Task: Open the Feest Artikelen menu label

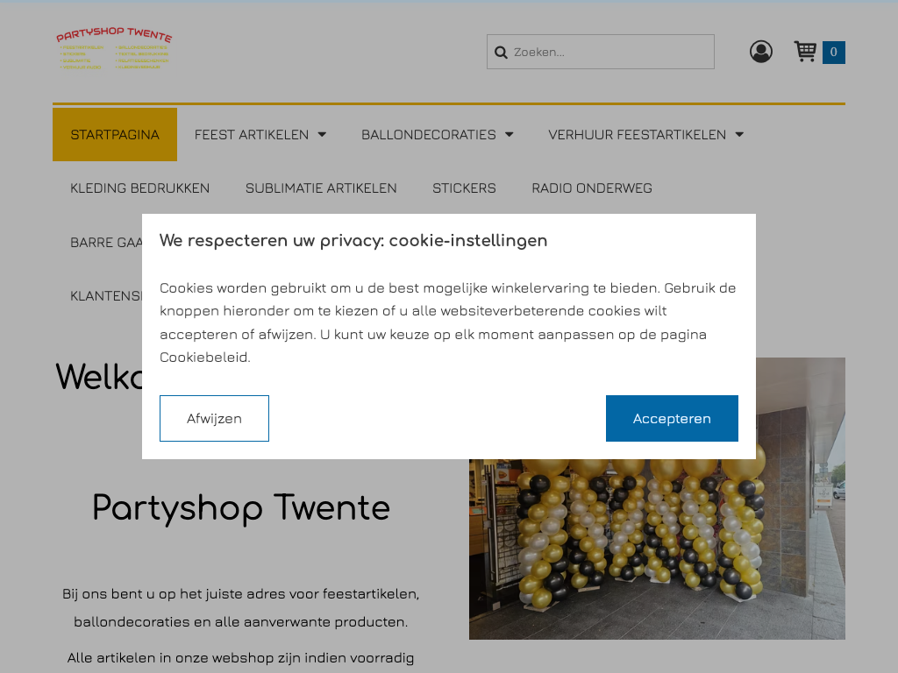Action: [x=252, y=134]
